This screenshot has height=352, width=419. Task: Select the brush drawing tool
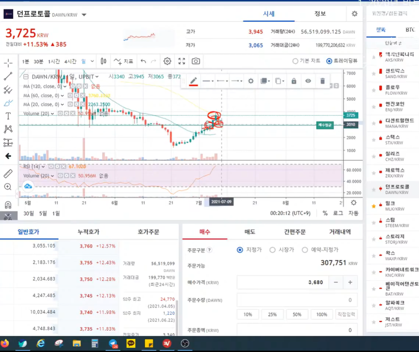point(8,103)
